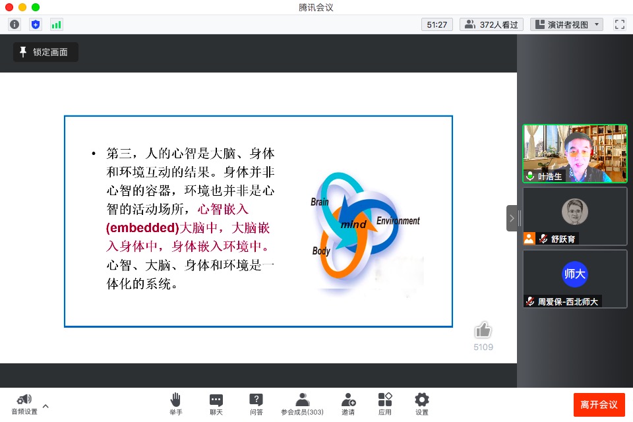Toggle audio settings speaker icon
Viewport: 633px width, 422px height.
(x=24, y=400)
